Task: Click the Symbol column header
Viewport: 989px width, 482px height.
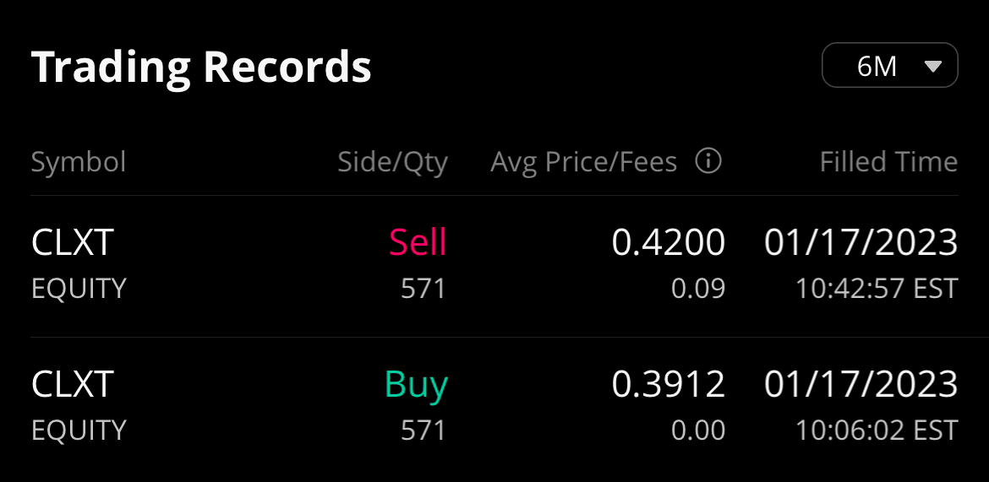Action: 79,161
